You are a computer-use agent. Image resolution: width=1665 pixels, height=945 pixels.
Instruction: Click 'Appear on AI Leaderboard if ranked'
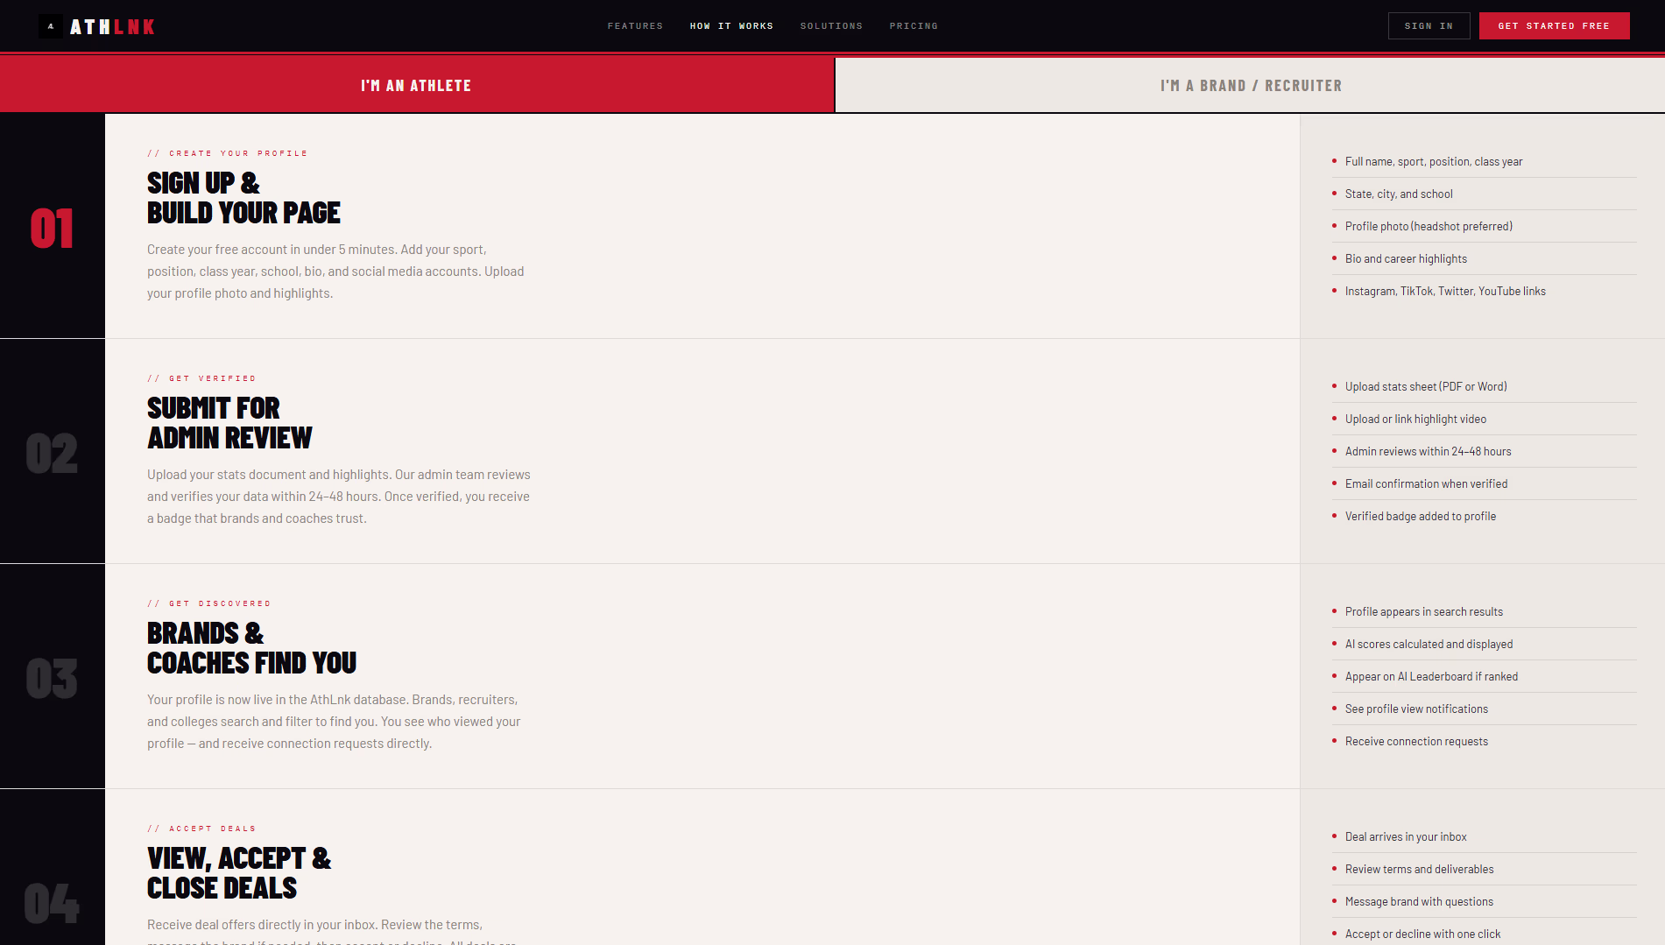pyautogui.click(x=1431, y=677)
